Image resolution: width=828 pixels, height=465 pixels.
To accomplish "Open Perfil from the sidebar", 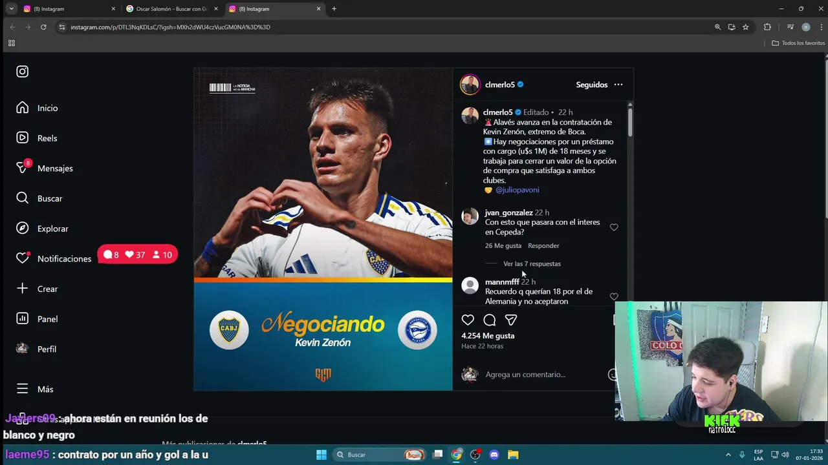I will point(36,349).
